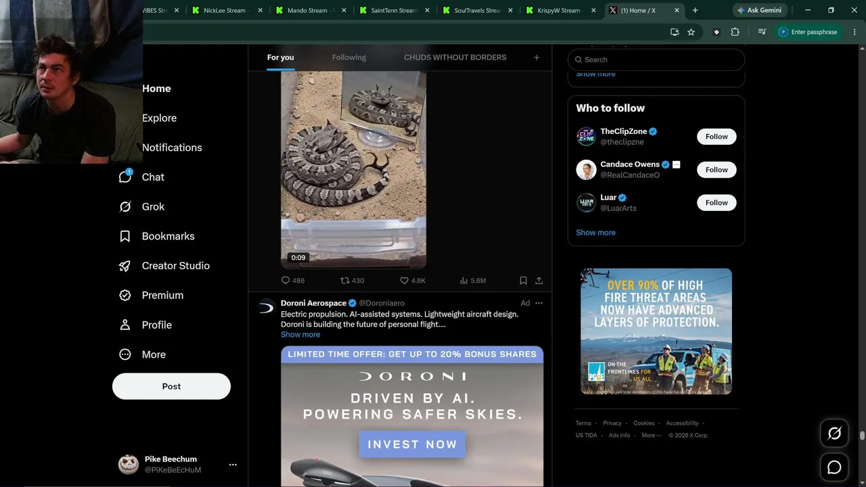Open the PG&E fire threat ad image
This screenshot has height=487, width=866.
click(656, 331)
